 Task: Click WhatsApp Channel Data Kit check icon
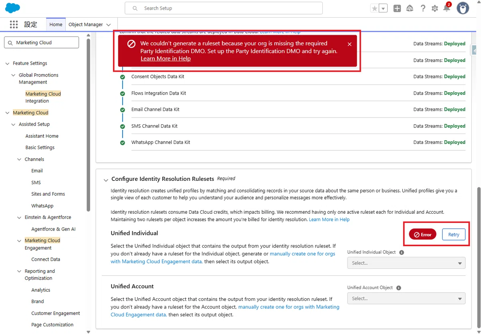[x=123, y=143]
